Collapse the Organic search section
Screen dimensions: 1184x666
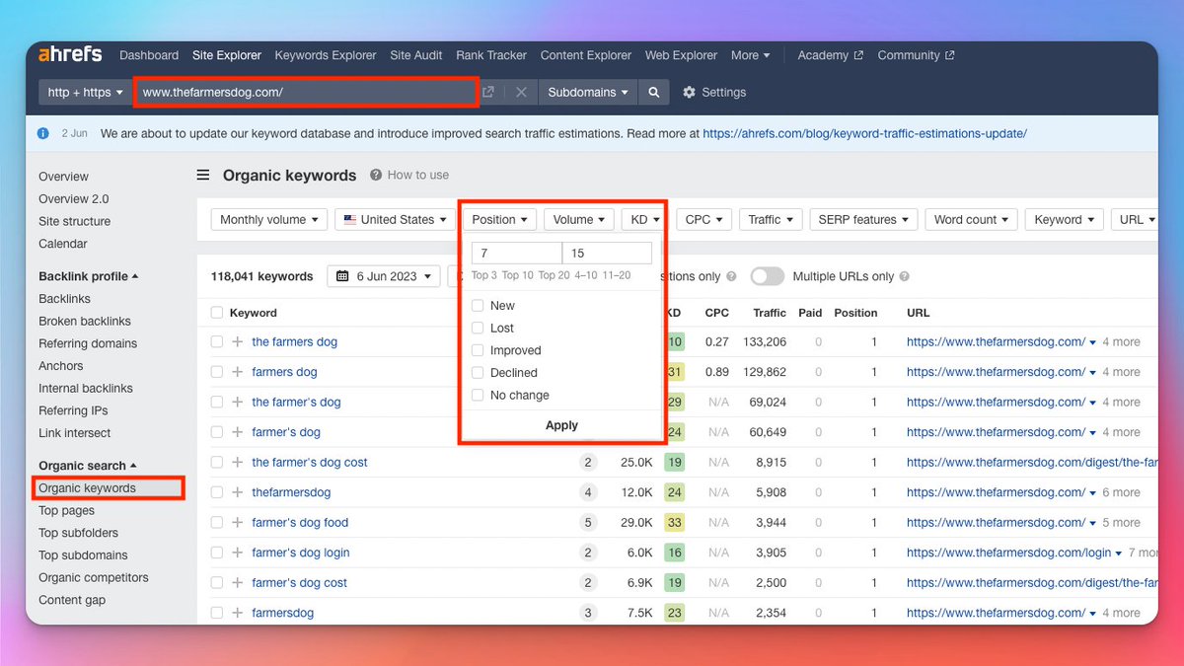click(88, 466)
